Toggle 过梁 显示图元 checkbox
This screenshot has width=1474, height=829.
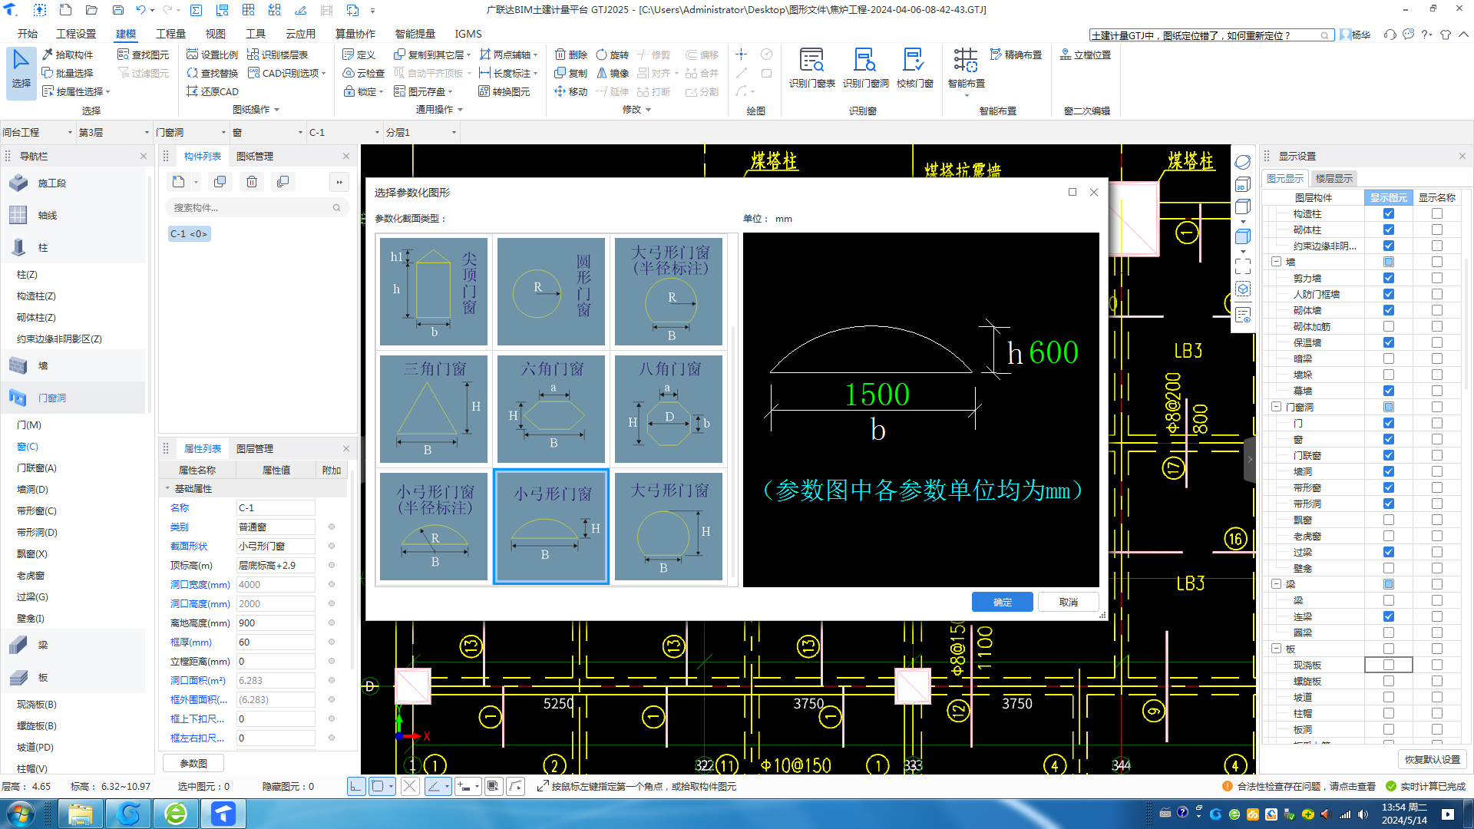[1388, 553]
